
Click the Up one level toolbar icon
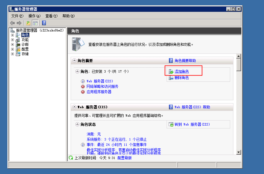(x=28, y=23)
